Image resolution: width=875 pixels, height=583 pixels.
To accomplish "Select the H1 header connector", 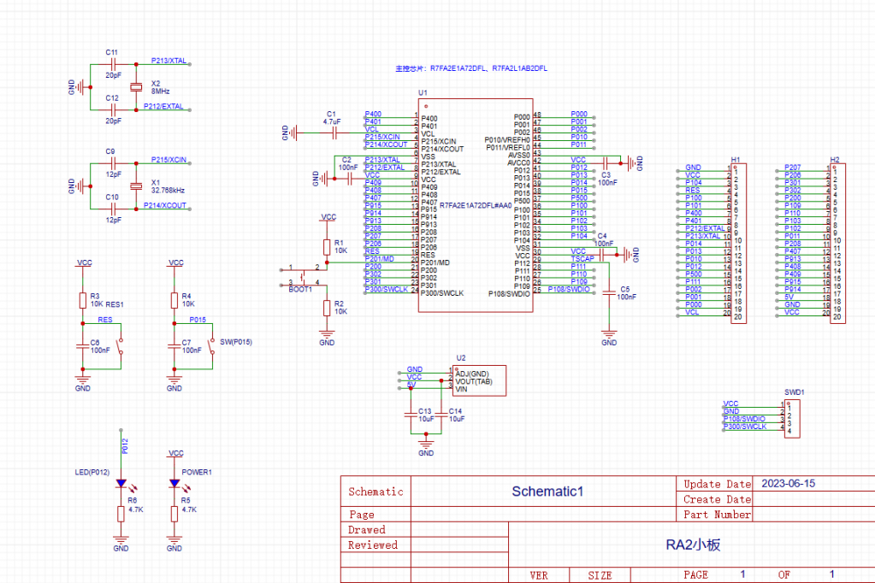I will [x=738, y=244].
